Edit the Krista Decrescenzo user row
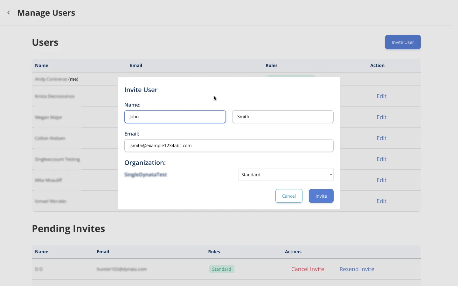Viewport: 458px width, 286px height. pos(381,96)
